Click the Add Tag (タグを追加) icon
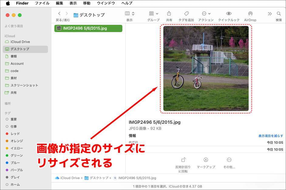Screen dimensions: 286x190 click(x=186, y=14)
